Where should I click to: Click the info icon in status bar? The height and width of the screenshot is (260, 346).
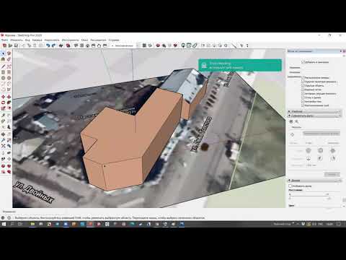[9, 217]
